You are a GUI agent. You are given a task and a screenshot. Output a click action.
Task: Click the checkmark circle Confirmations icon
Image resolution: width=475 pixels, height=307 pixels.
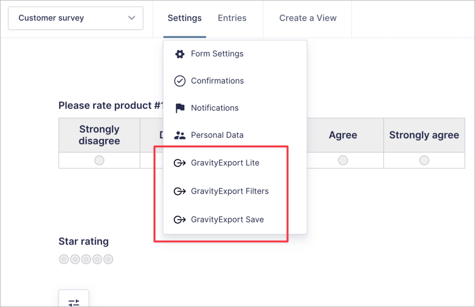[x=180, y=81]
